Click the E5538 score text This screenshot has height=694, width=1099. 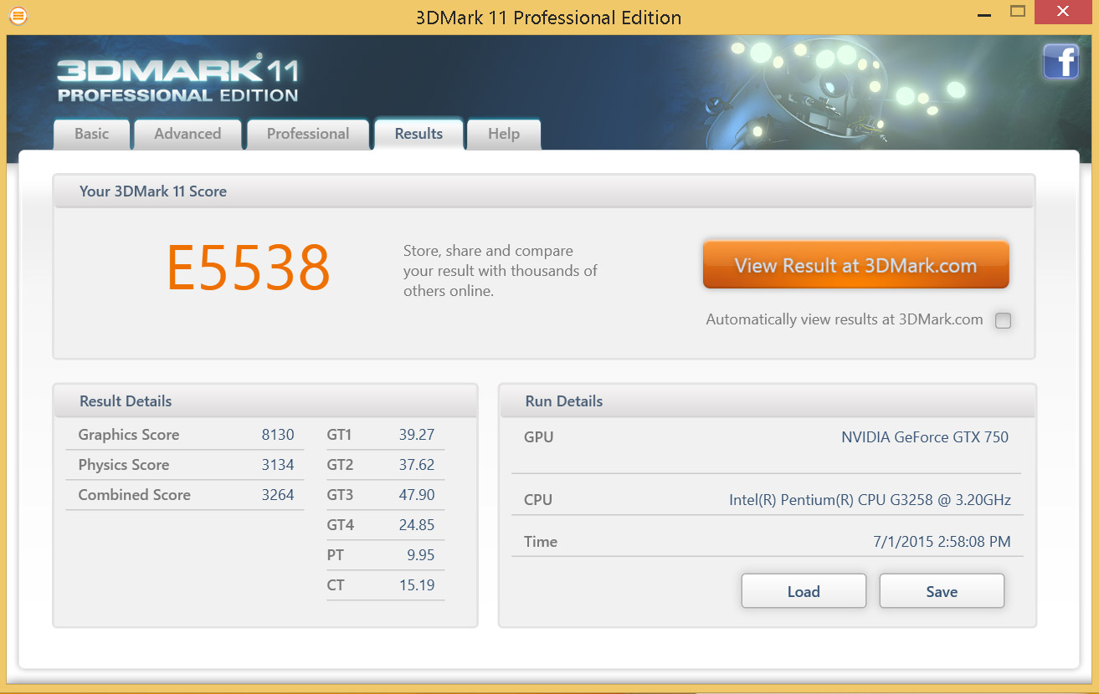[x=249, y=268]
